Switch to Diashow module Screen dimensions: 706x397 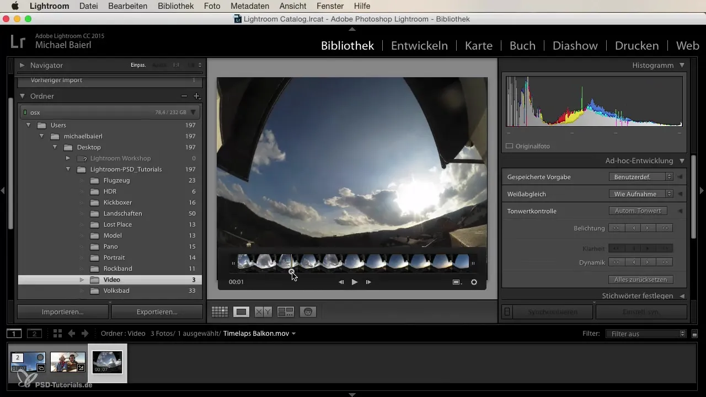click(x=576, y=46)
